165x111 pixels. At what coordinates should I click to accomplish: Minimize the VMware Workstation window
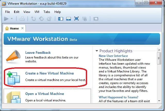click(139, 3)
